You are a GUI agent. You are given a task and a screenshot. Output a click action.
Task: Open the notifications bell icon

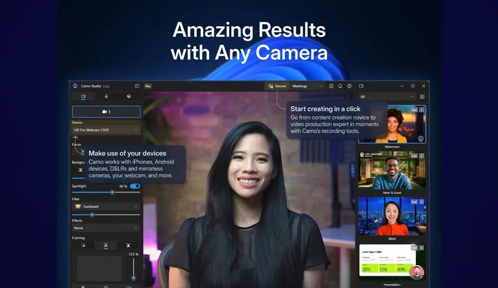coord(340,86)
